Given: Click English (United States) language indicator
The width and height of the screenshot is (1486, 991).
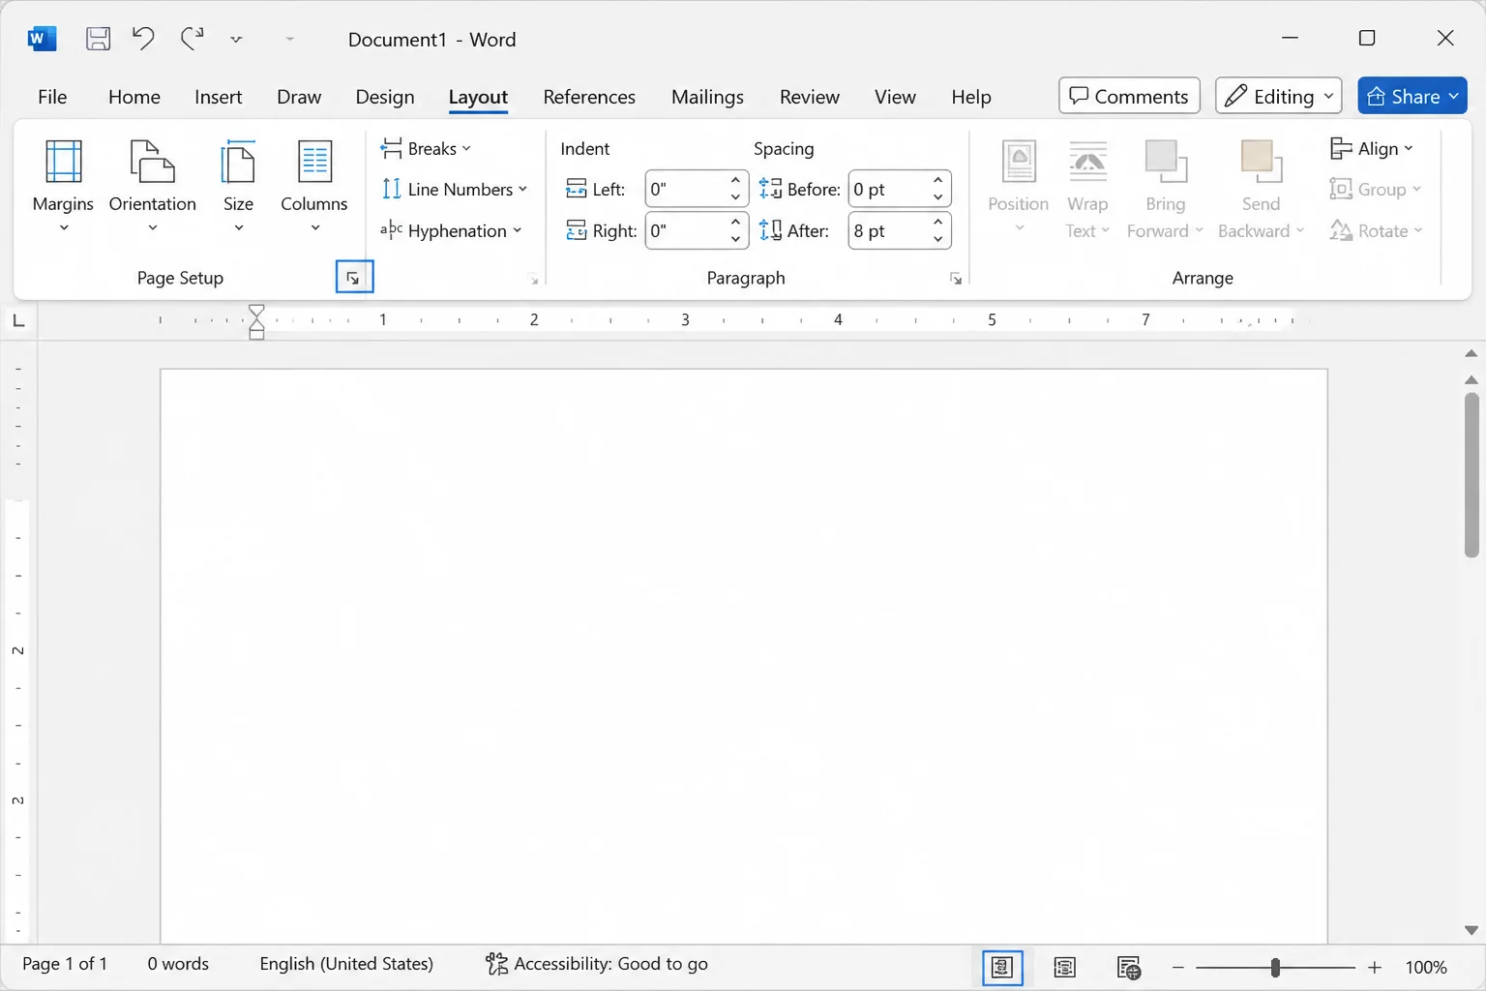Looking at the screenshot, I should coord(346,964).
